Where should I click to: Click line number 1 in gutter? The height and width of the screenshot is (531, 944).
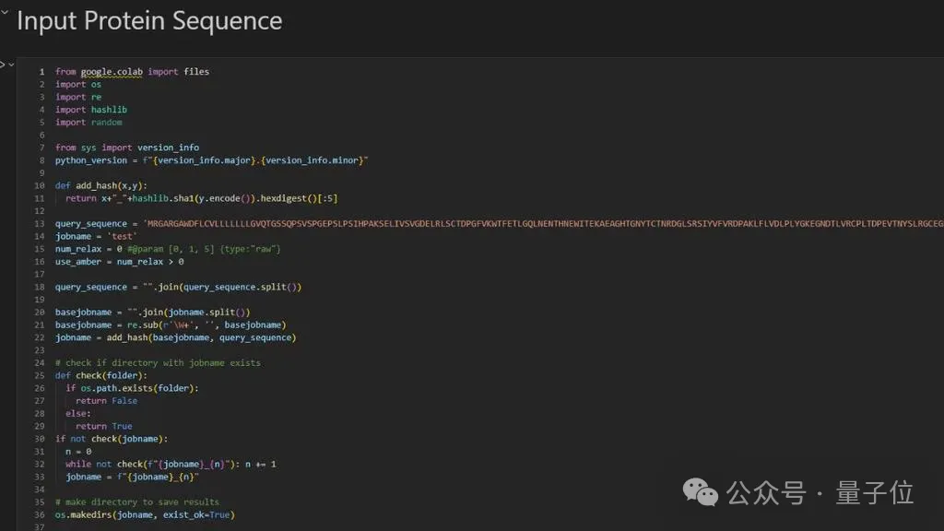pos(41,72)
